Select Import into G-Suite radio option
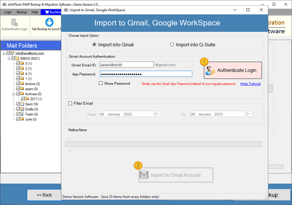 pyautogui.click(x=172, y=45)
